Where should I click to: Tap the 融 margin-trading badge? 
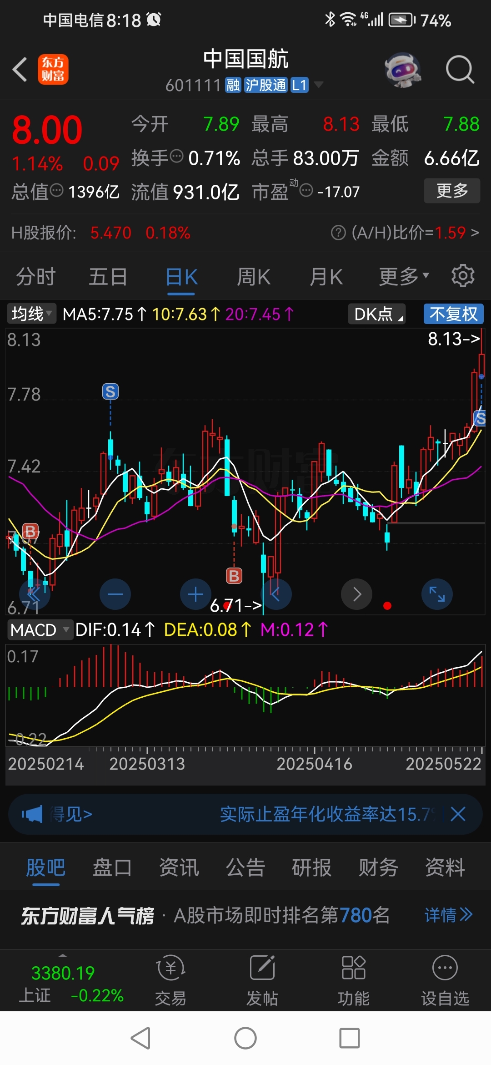coord(233,85)
